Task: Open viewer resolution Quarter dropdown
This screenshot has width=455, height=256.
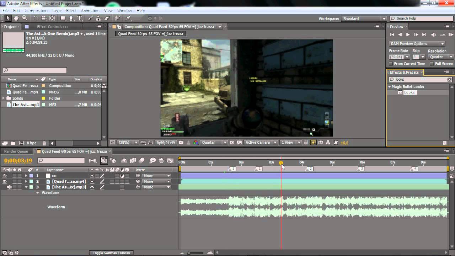Action: coord(214,143)
